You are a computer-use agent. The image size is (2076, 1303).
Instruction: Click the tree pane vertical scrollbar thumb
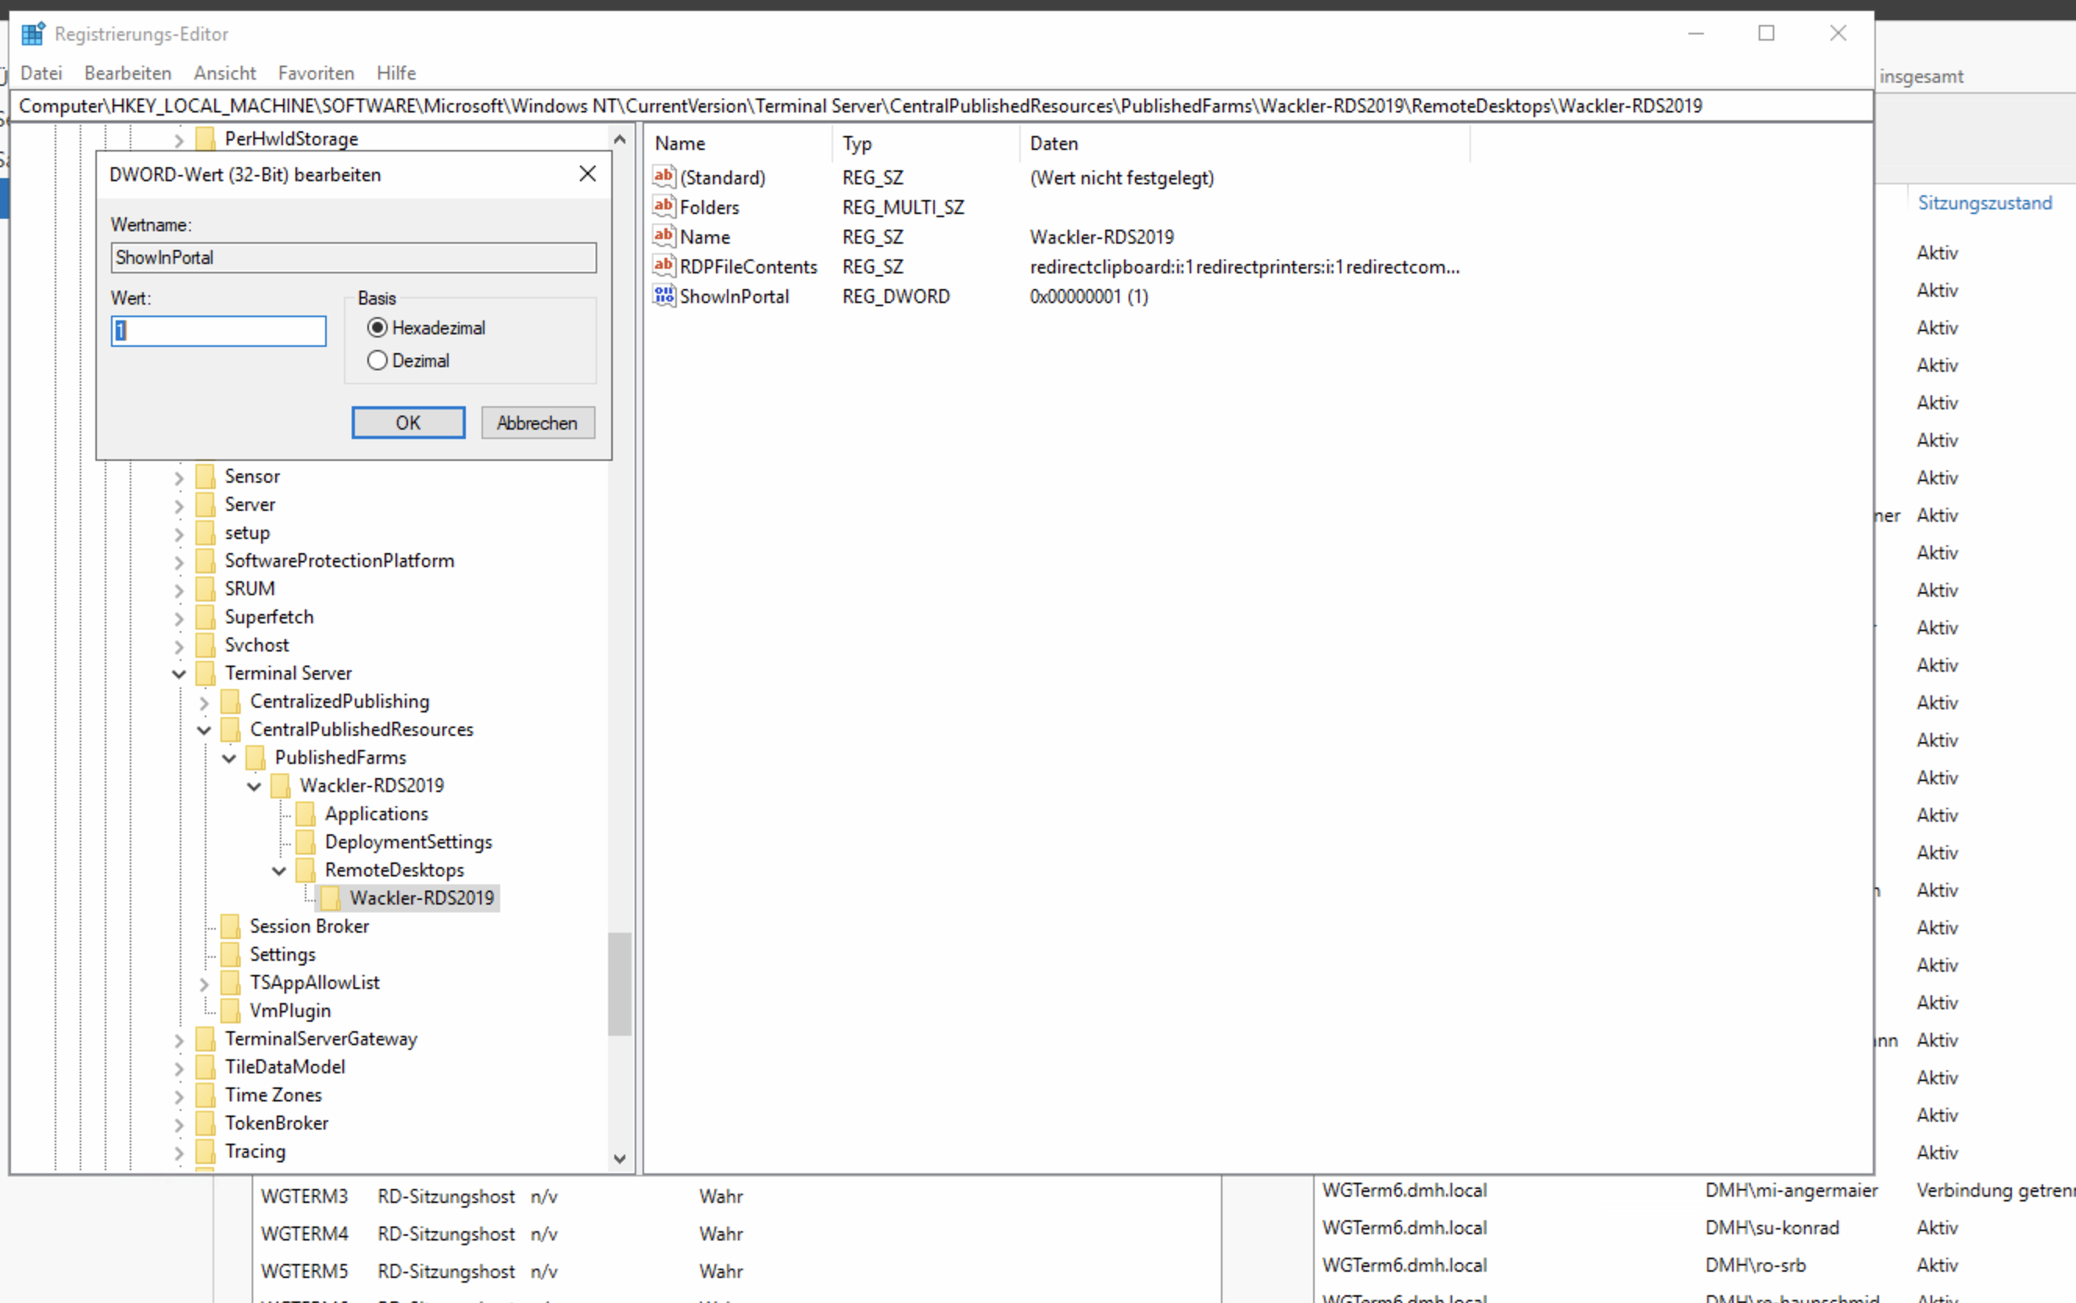point(619,983)
